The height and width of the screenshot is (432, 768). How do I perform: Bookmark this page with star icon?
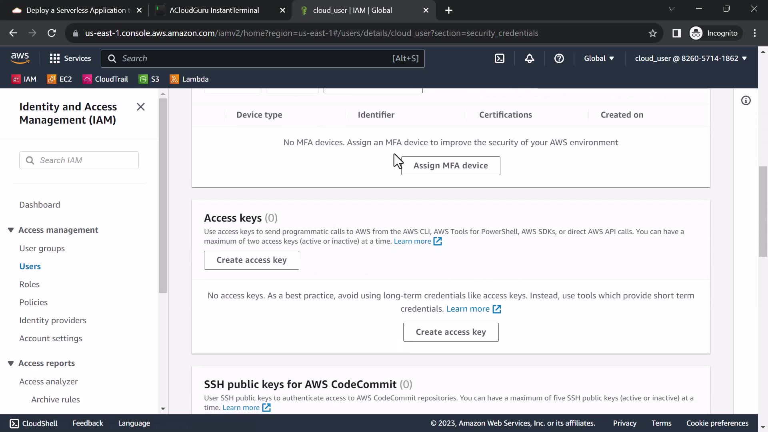click(x=652, y=33)
